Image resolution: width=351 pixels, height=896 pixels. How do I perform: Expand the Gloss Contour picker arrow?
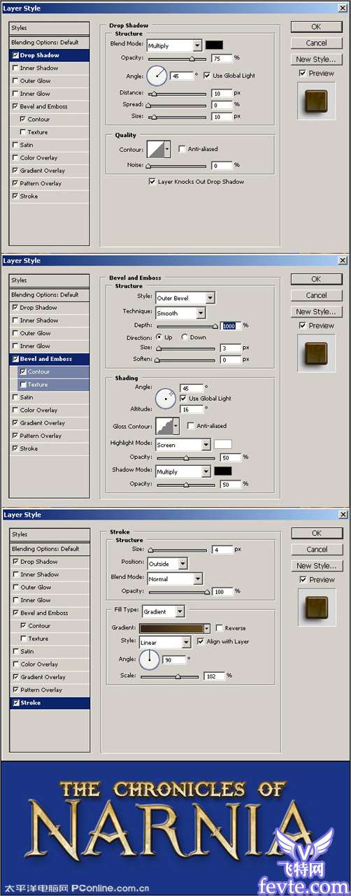[175, 426]
